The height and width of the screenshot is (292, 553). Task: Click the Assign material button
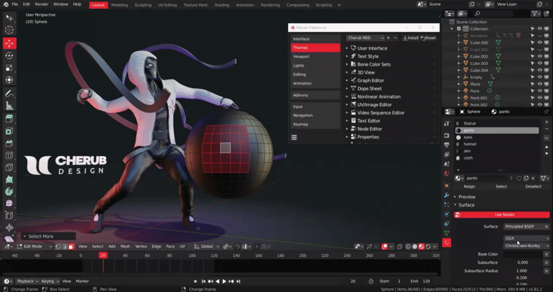pos(469,186)
